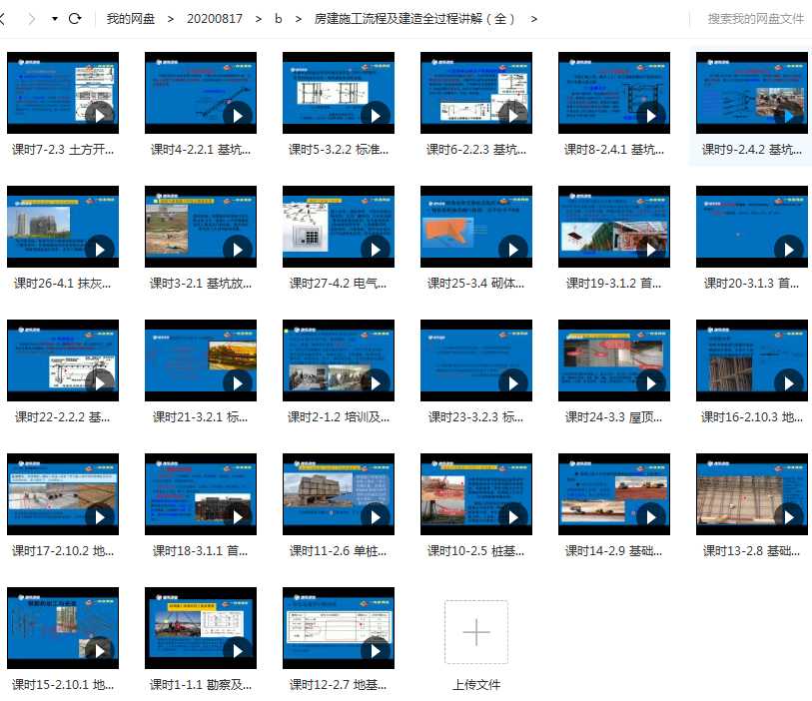Viewport: 812px width, 701px height.
Task: Go to folder b in breadcrumb
Action: tap(279, 19)
